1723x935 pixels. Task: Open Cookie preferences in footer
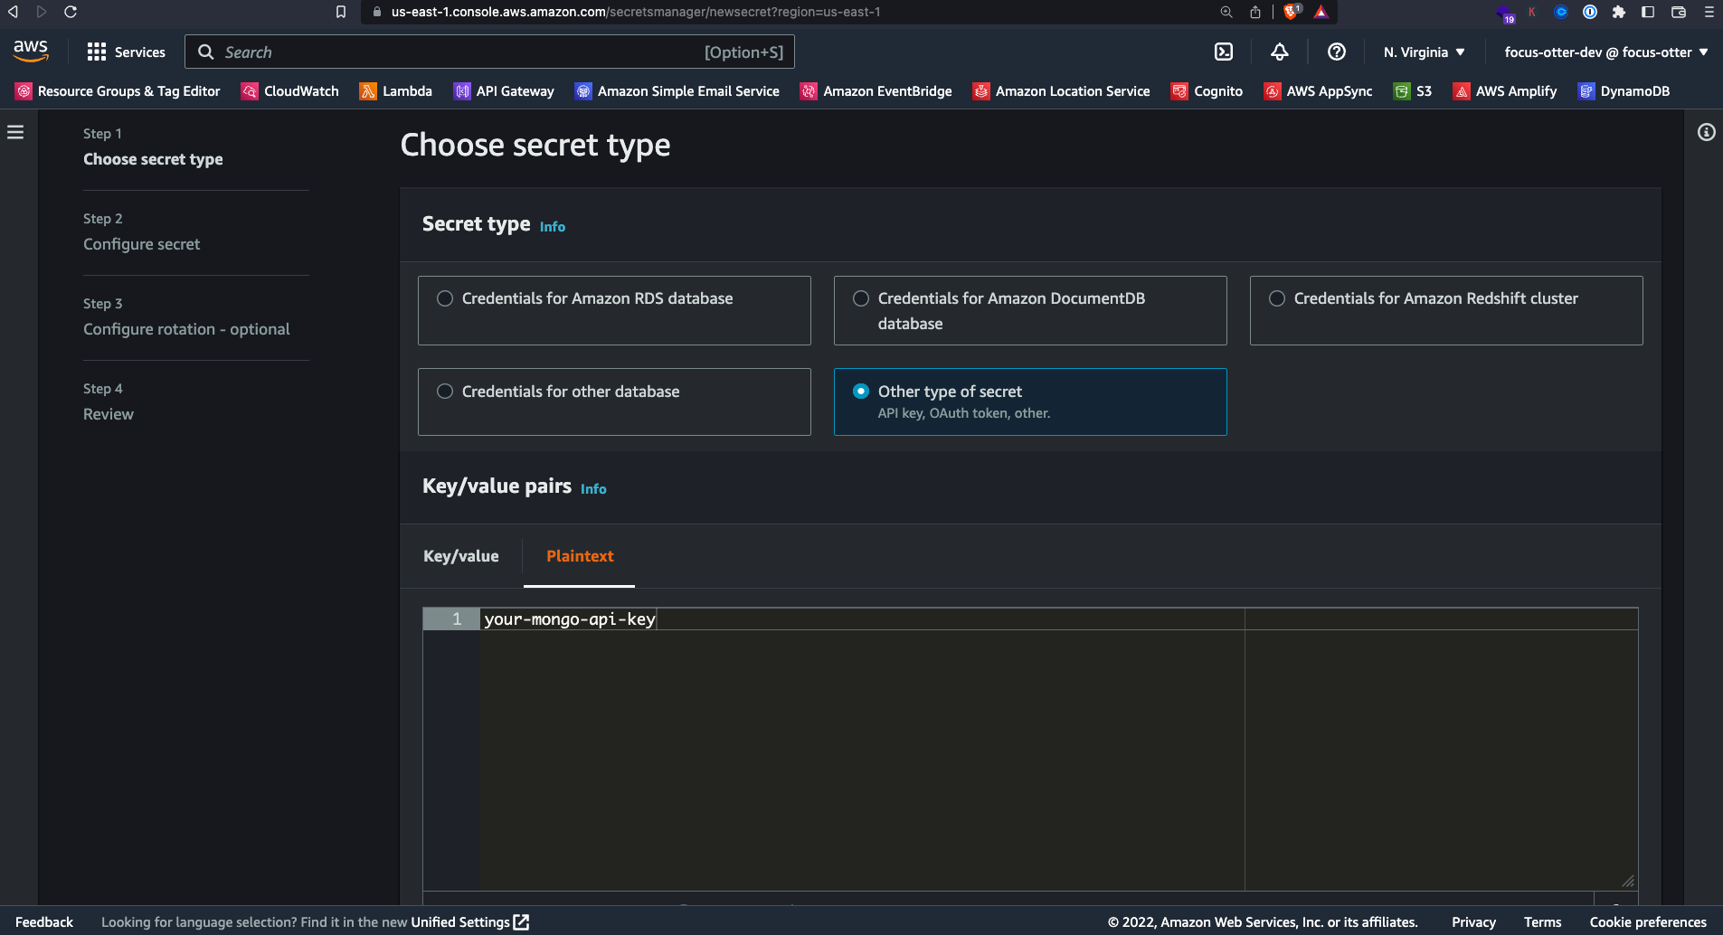coord(1648,922)
